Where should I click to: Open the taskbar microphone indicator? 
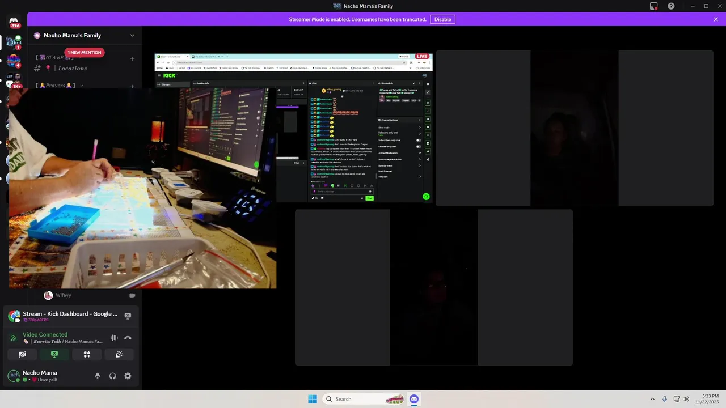click(665, 399)
